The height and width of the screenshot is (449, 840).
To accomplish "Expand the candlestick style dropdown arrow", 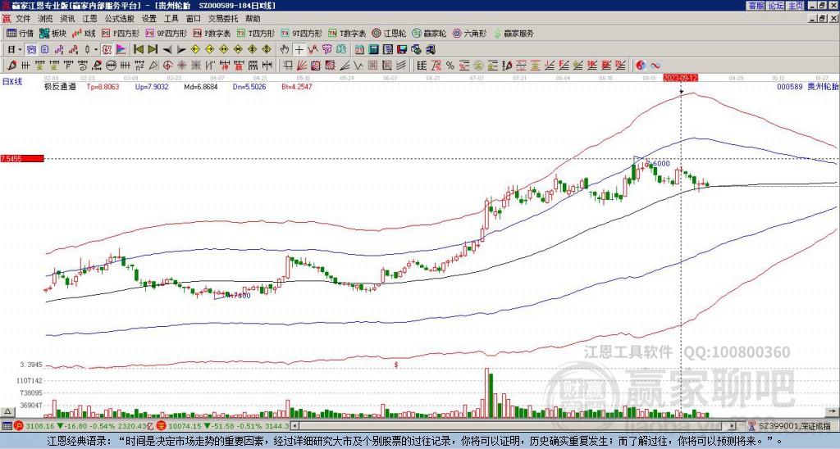I will [97, 50].
